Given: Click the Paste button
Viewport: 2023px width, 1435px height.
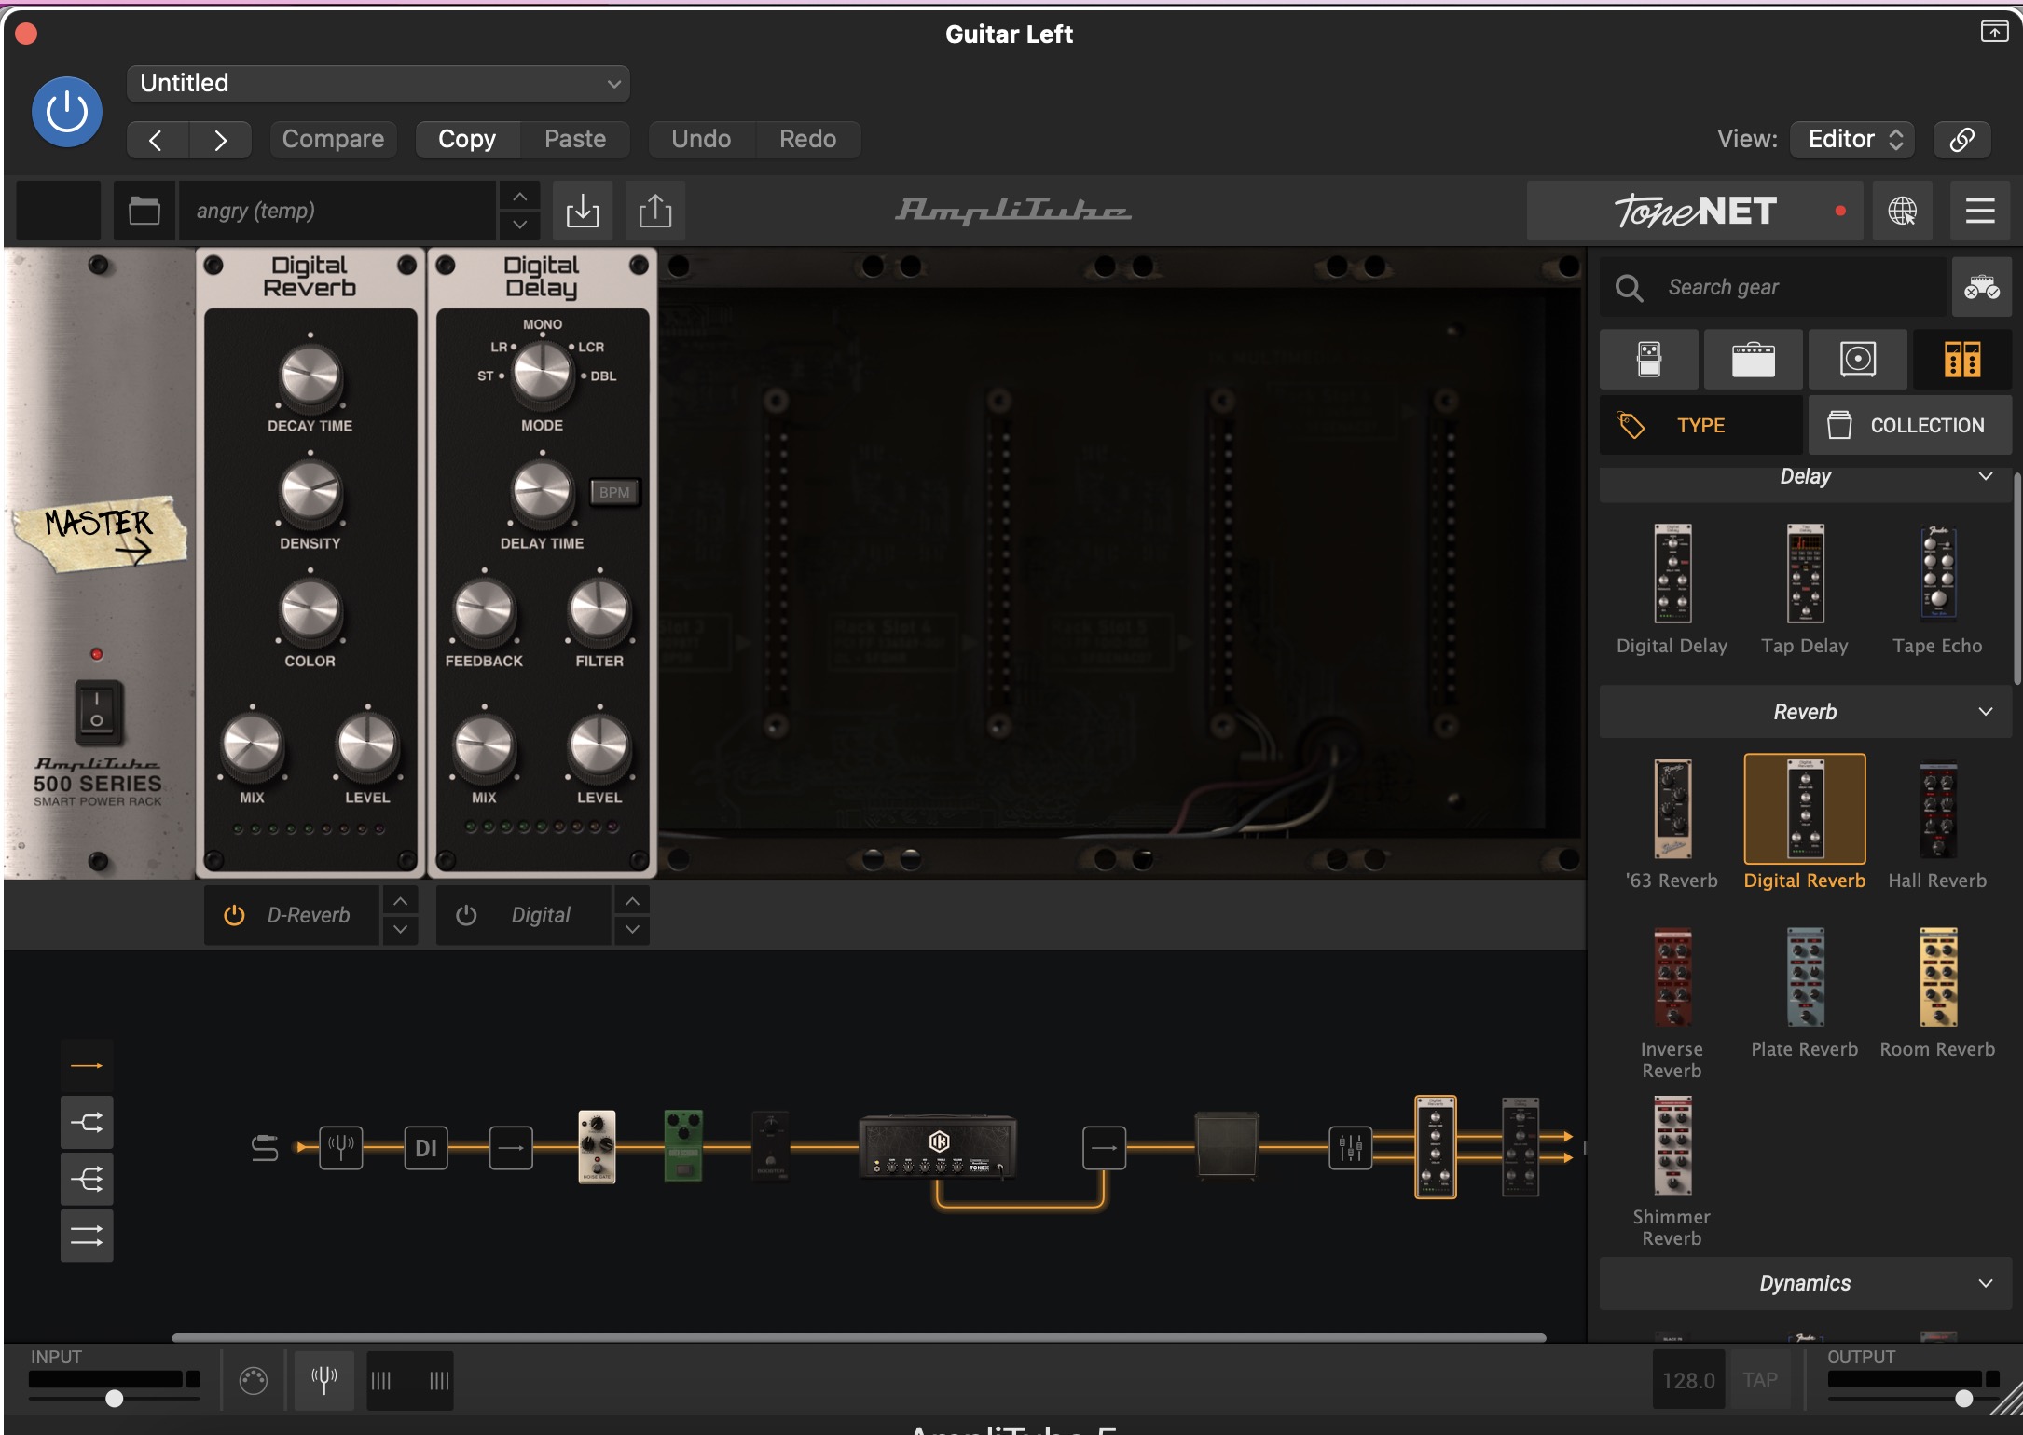Looking at the screenshot, I should (575, 139).
